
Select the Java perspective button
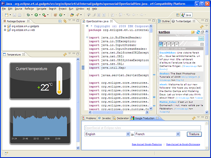(186, 15)
